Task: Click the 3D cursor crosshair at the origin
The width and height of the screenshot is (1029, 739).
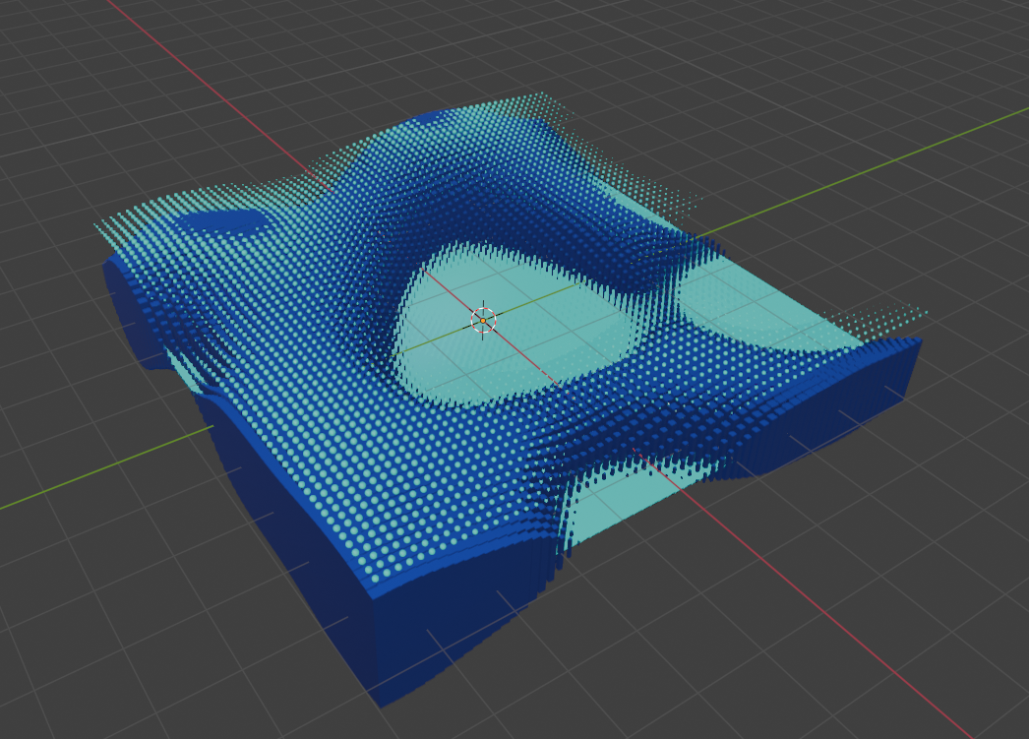Action: coord(483,320)
